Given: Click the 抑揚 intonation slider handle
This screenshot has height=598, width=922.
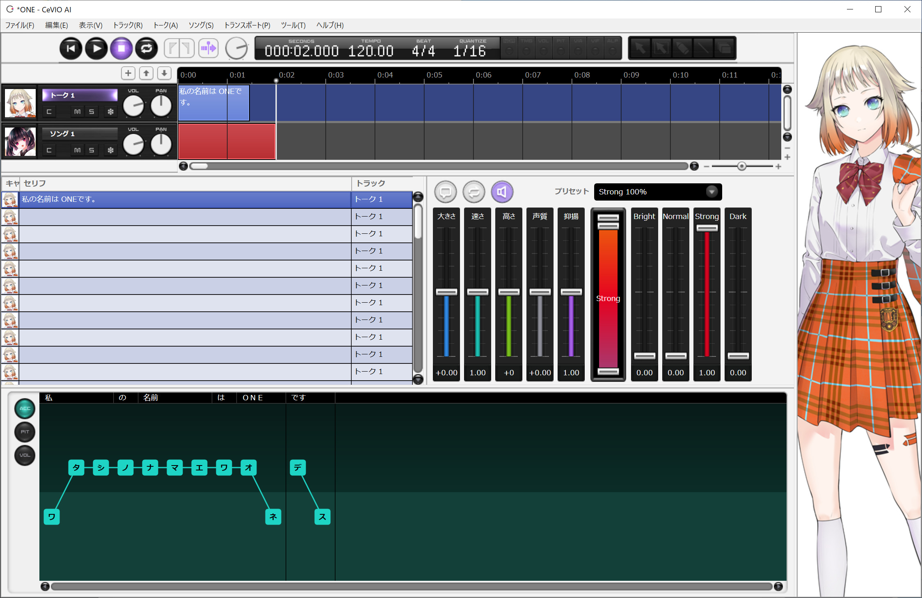Looking at the screenshot, I should pos(571,292).
